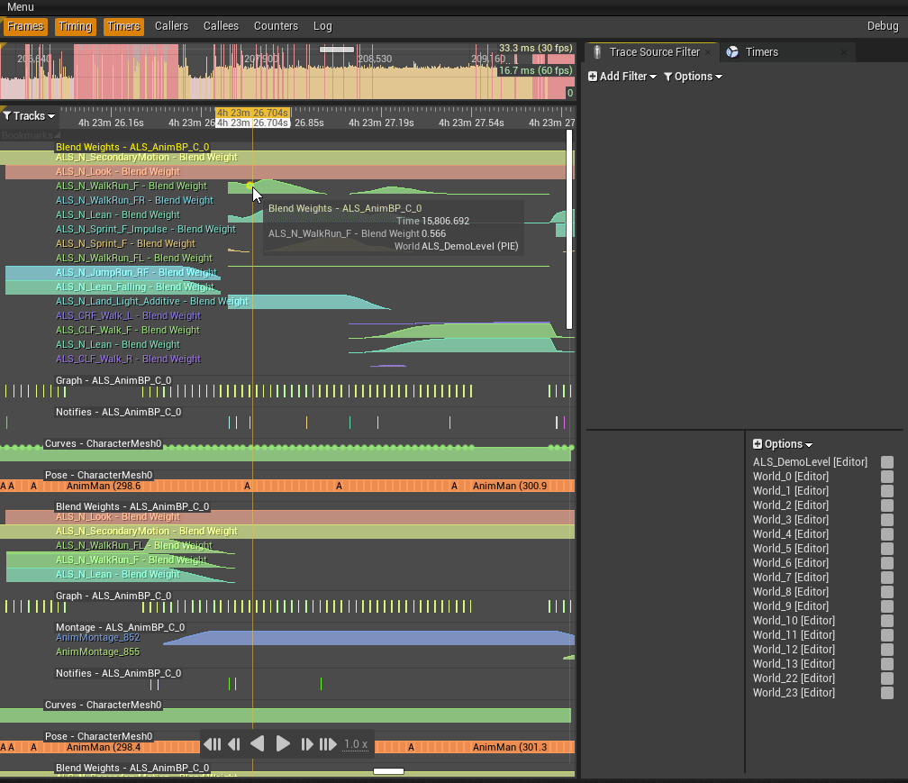Image resolution: width=908 pixels, height=783 pixels.
Task: Jump to the first frame
Action: coord(213,744)
